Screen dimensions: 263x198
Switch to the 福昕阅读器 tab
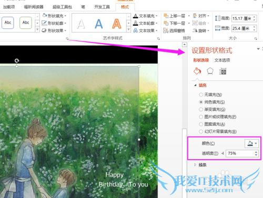[34, 7]
